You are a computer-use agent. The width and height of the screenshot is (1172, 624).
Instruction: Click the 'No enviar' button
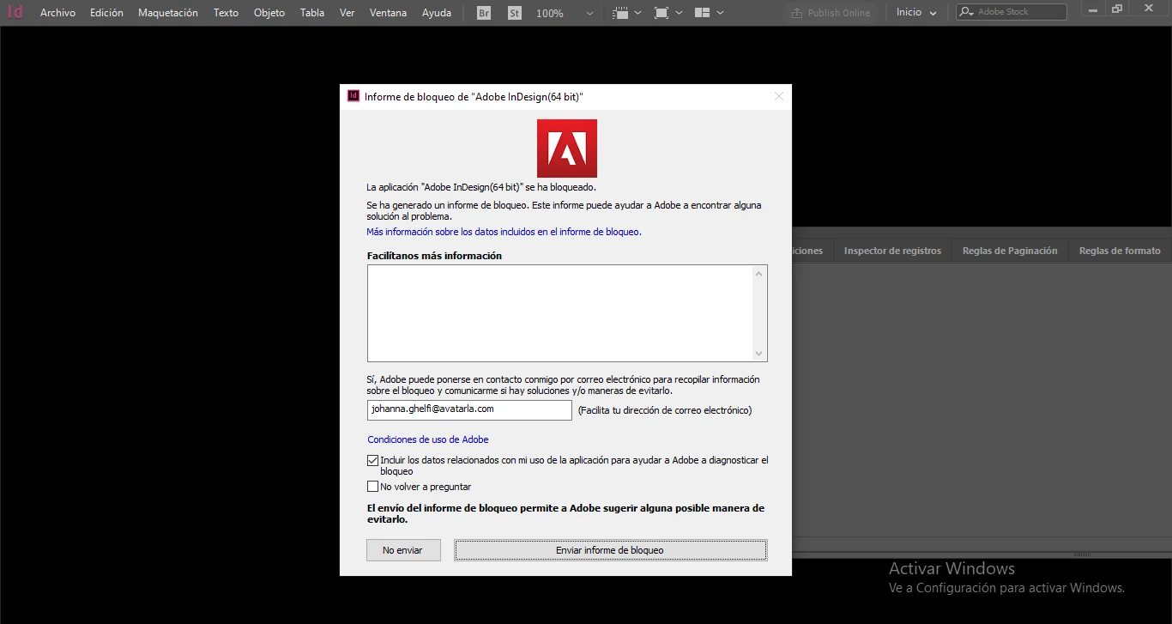[403, 550]
